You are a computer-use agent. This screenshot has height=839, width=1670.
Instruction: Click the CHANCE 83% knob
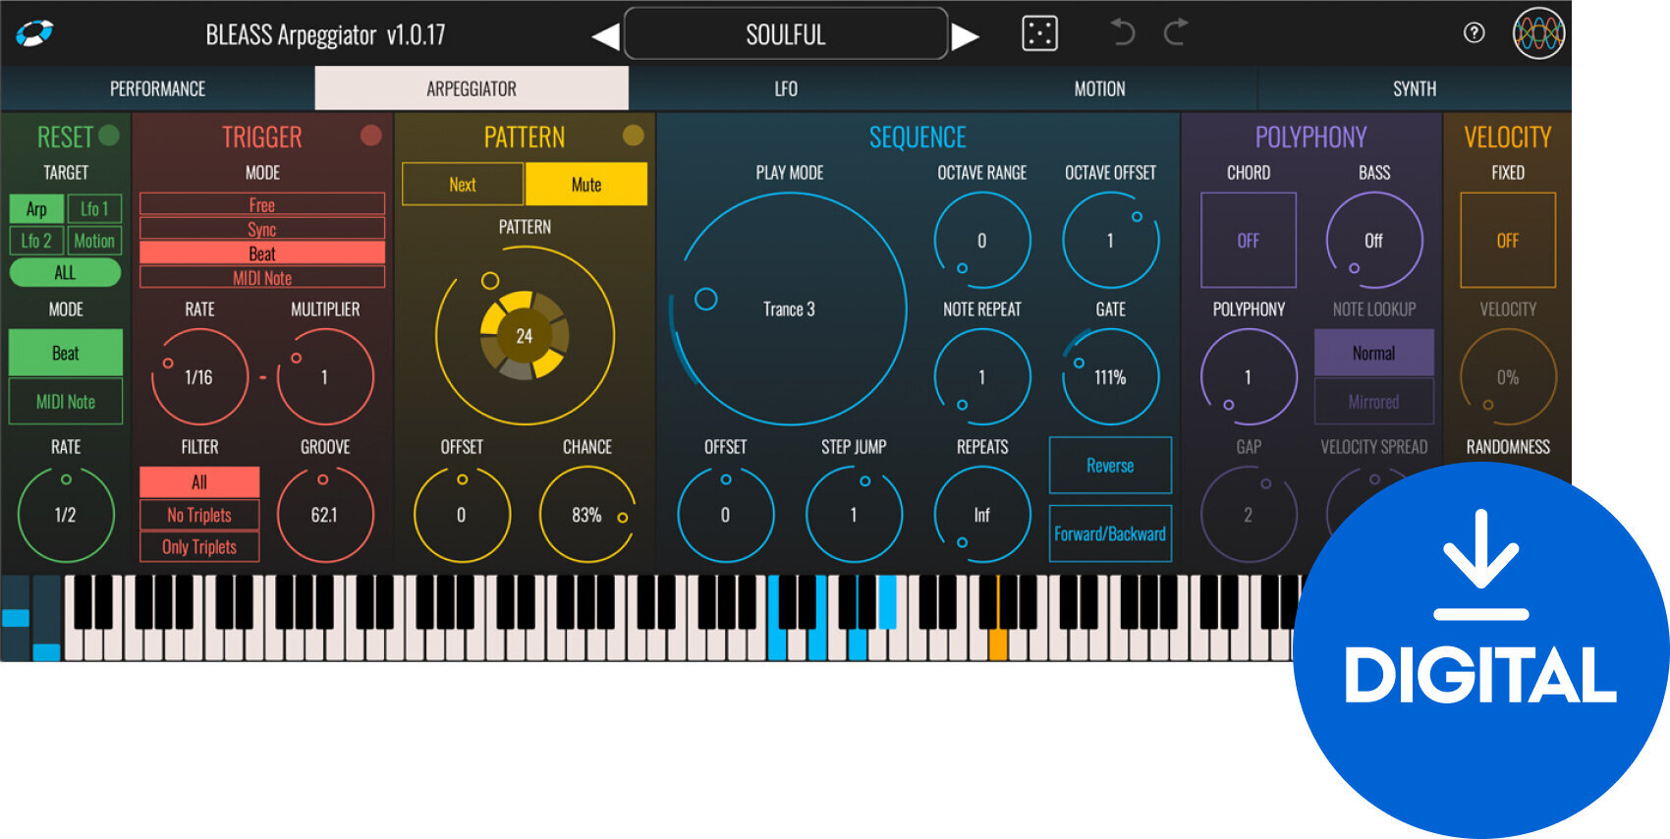pyautogui.click(x=587, y=515)
